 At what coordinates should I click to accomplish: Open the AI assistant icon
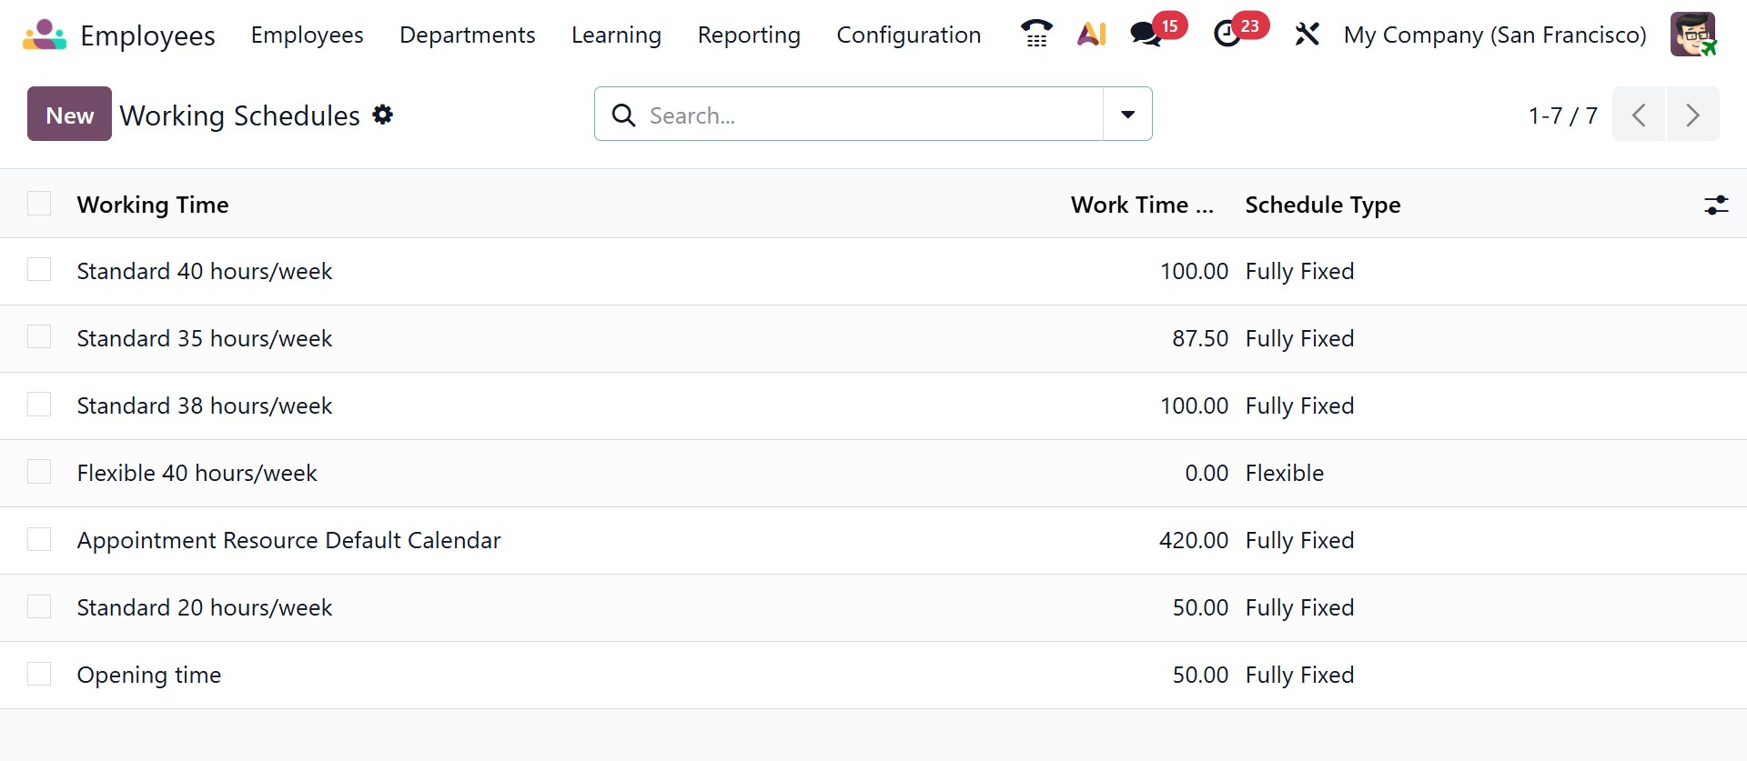1091,35
